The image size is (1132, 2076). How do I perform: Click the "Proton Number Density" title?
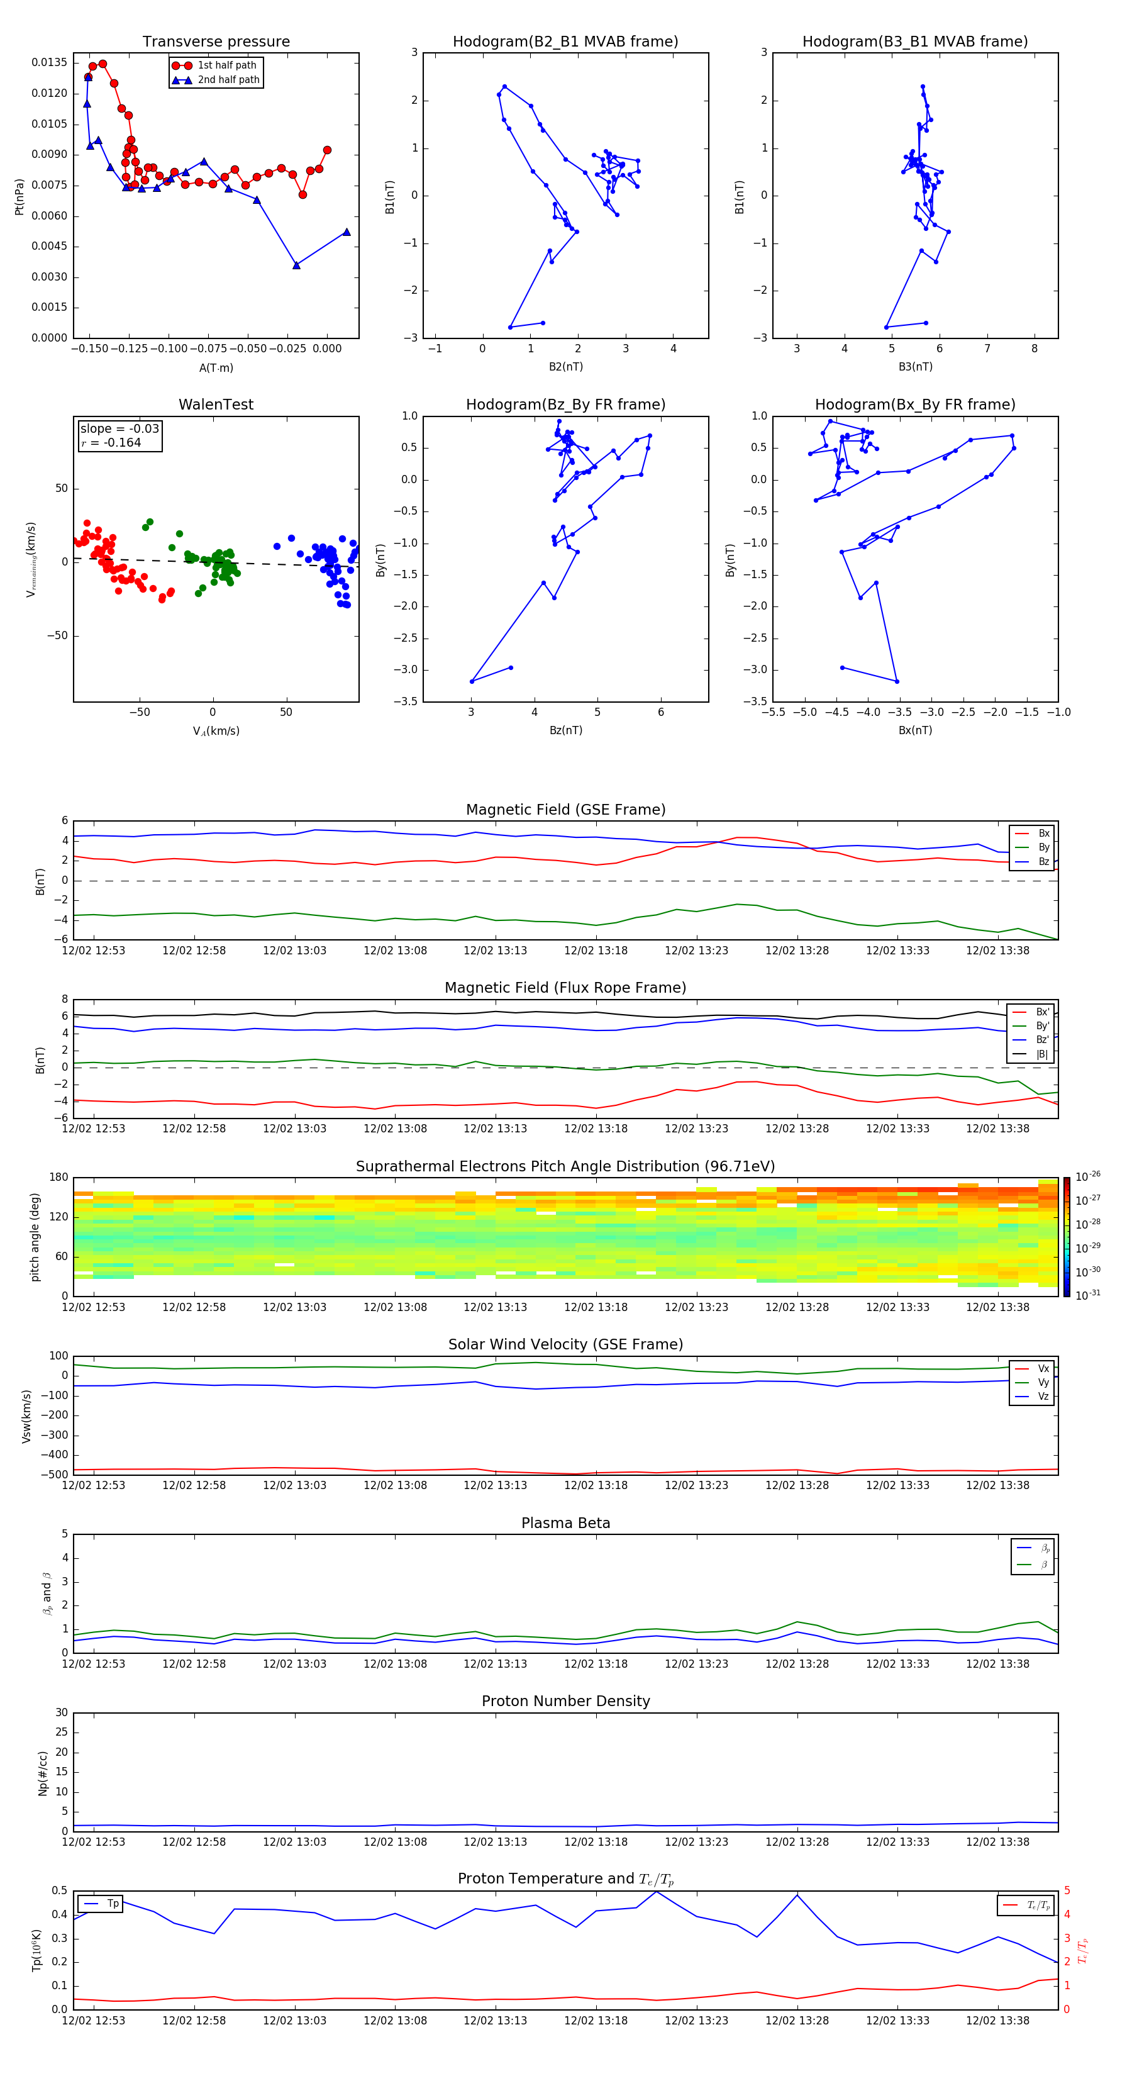click(565, 1700)
